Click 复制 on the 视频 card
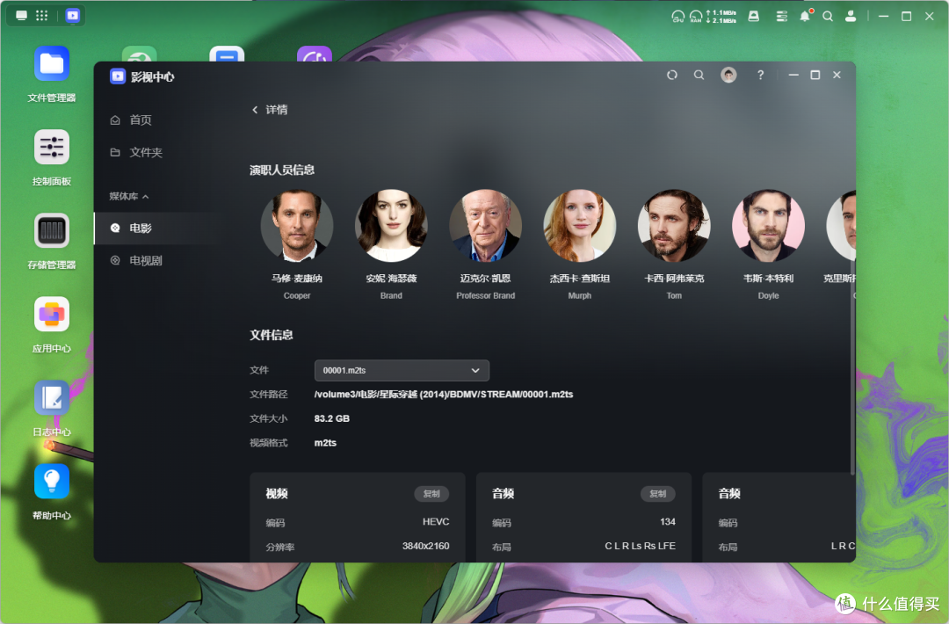Screen dimensions: 949x624 431,494
